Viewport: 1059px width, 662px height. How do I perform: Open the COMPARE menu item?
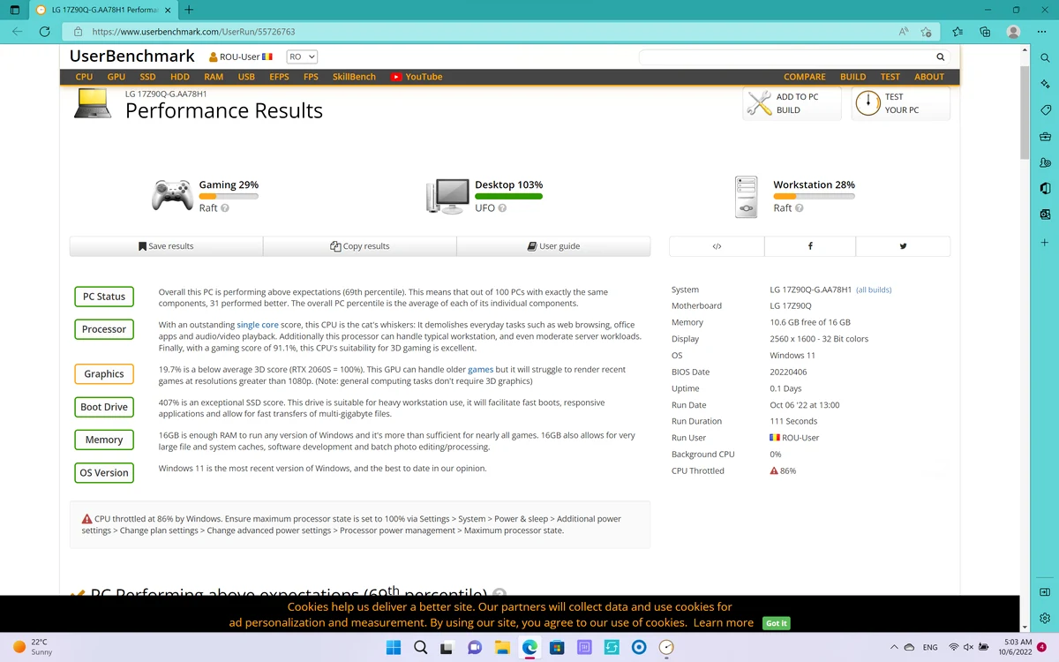(x=805, y=77)
